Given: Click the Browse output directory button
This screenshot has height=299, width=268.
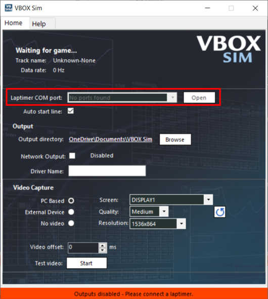Looking at the screenshot, I should pyautogui.click(x=175, y=140).
